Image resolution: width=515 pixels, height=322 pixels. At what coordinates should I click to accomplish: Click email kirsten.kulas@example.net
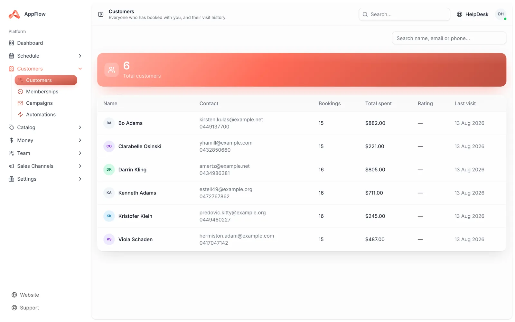point(231,119)
